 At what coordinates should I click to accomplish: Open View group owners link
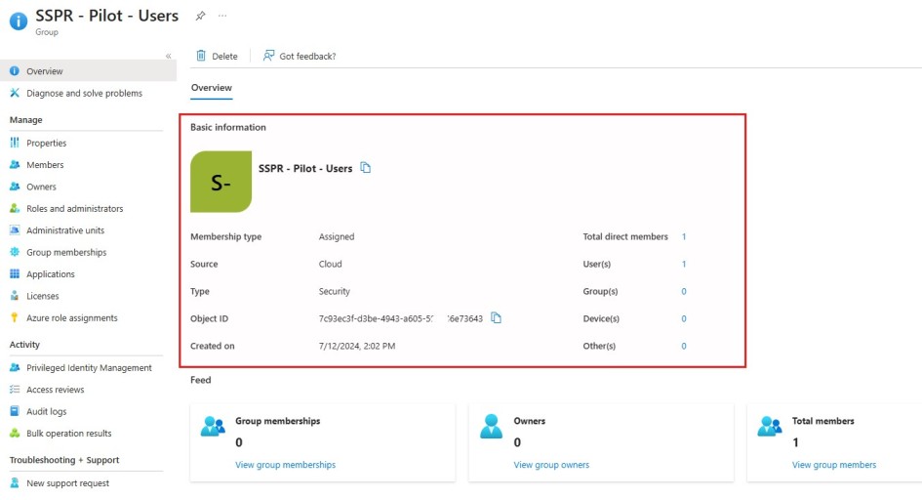pos(551,465)
